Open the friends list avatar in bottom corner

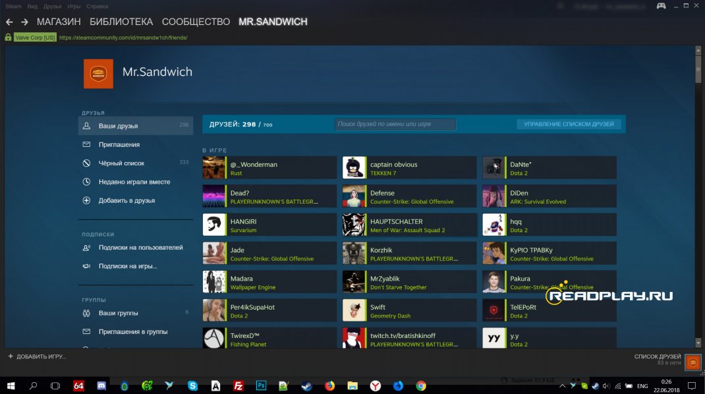[692, 362]
